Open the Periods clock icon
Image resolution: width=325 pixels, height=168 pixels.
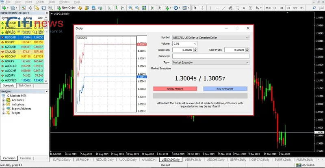pos(177,8)
